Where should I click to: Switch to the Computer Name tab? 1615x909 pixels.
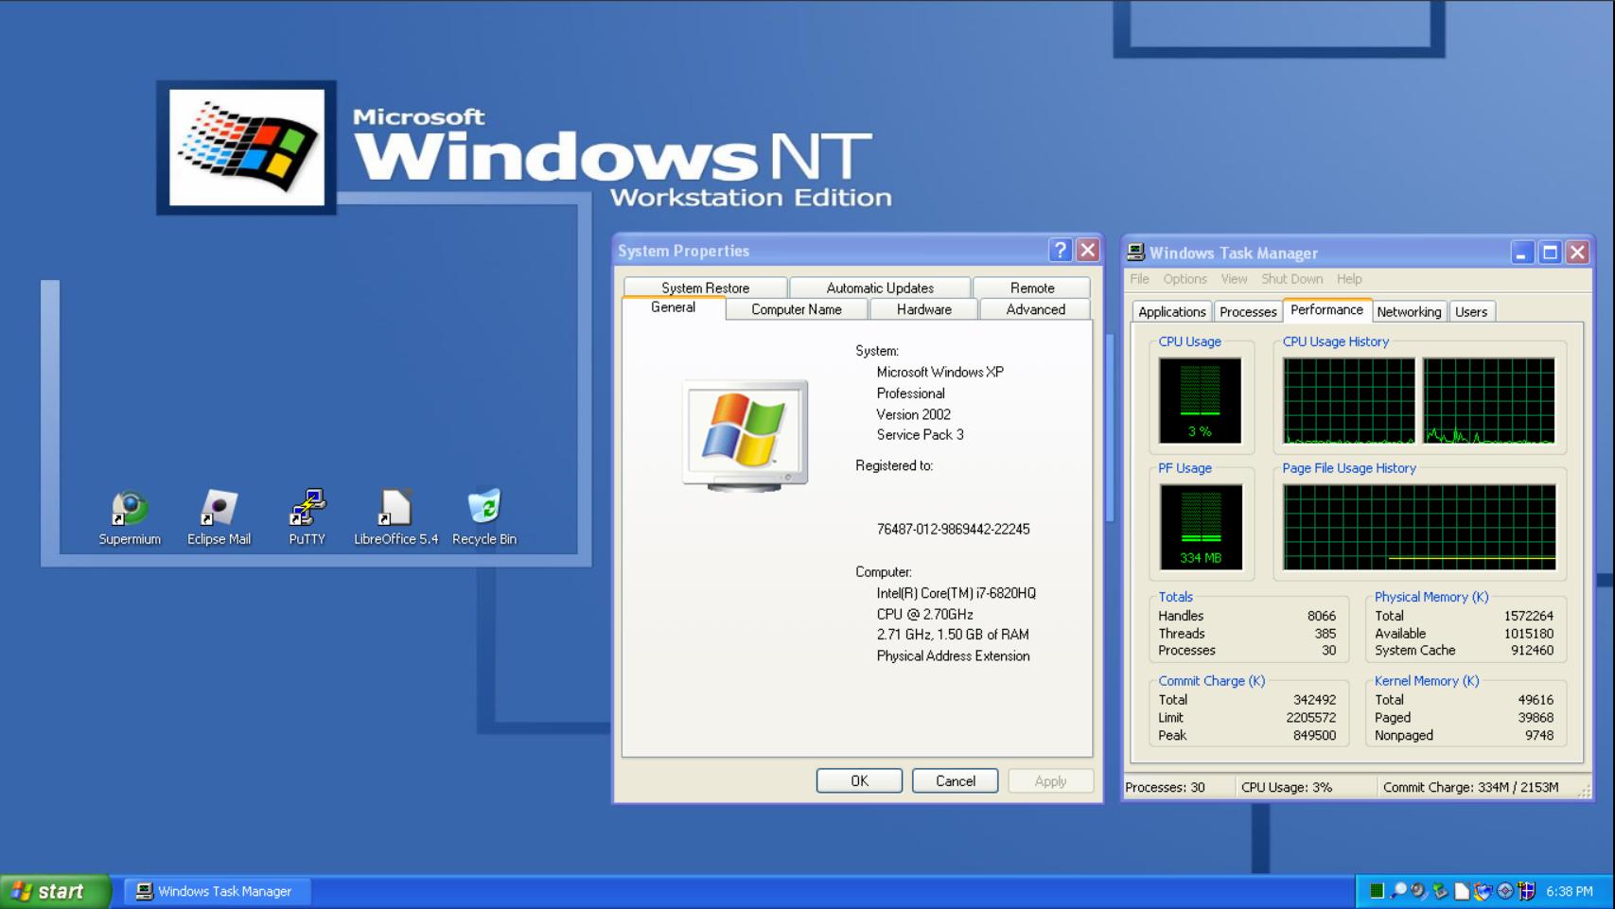click(796, 309)
